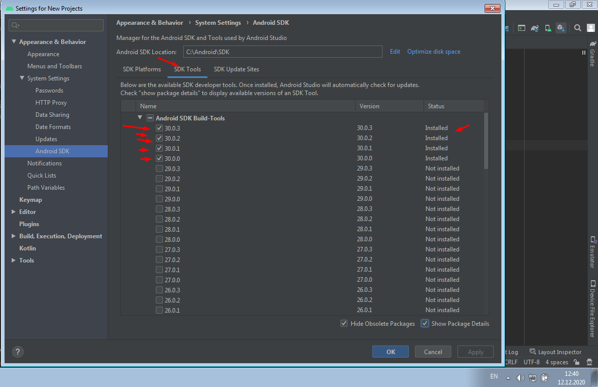Image resolution: width=598 pixels, height=387 pixels.
Task: Click volume speaker icon in system tray
Action: pos(520,378)
